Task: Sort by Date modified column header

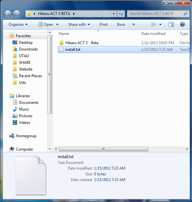Action: click(x=153, y=34)
